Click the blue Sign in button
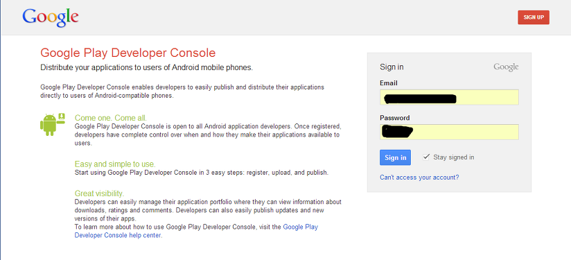This screenshot has width=571, height=260. pos(395,157)
